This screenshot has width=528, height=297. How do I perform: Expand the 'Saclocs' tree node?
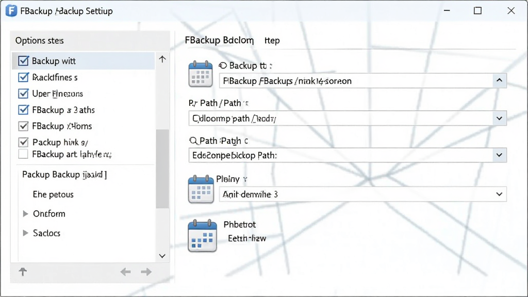(25, 233)
